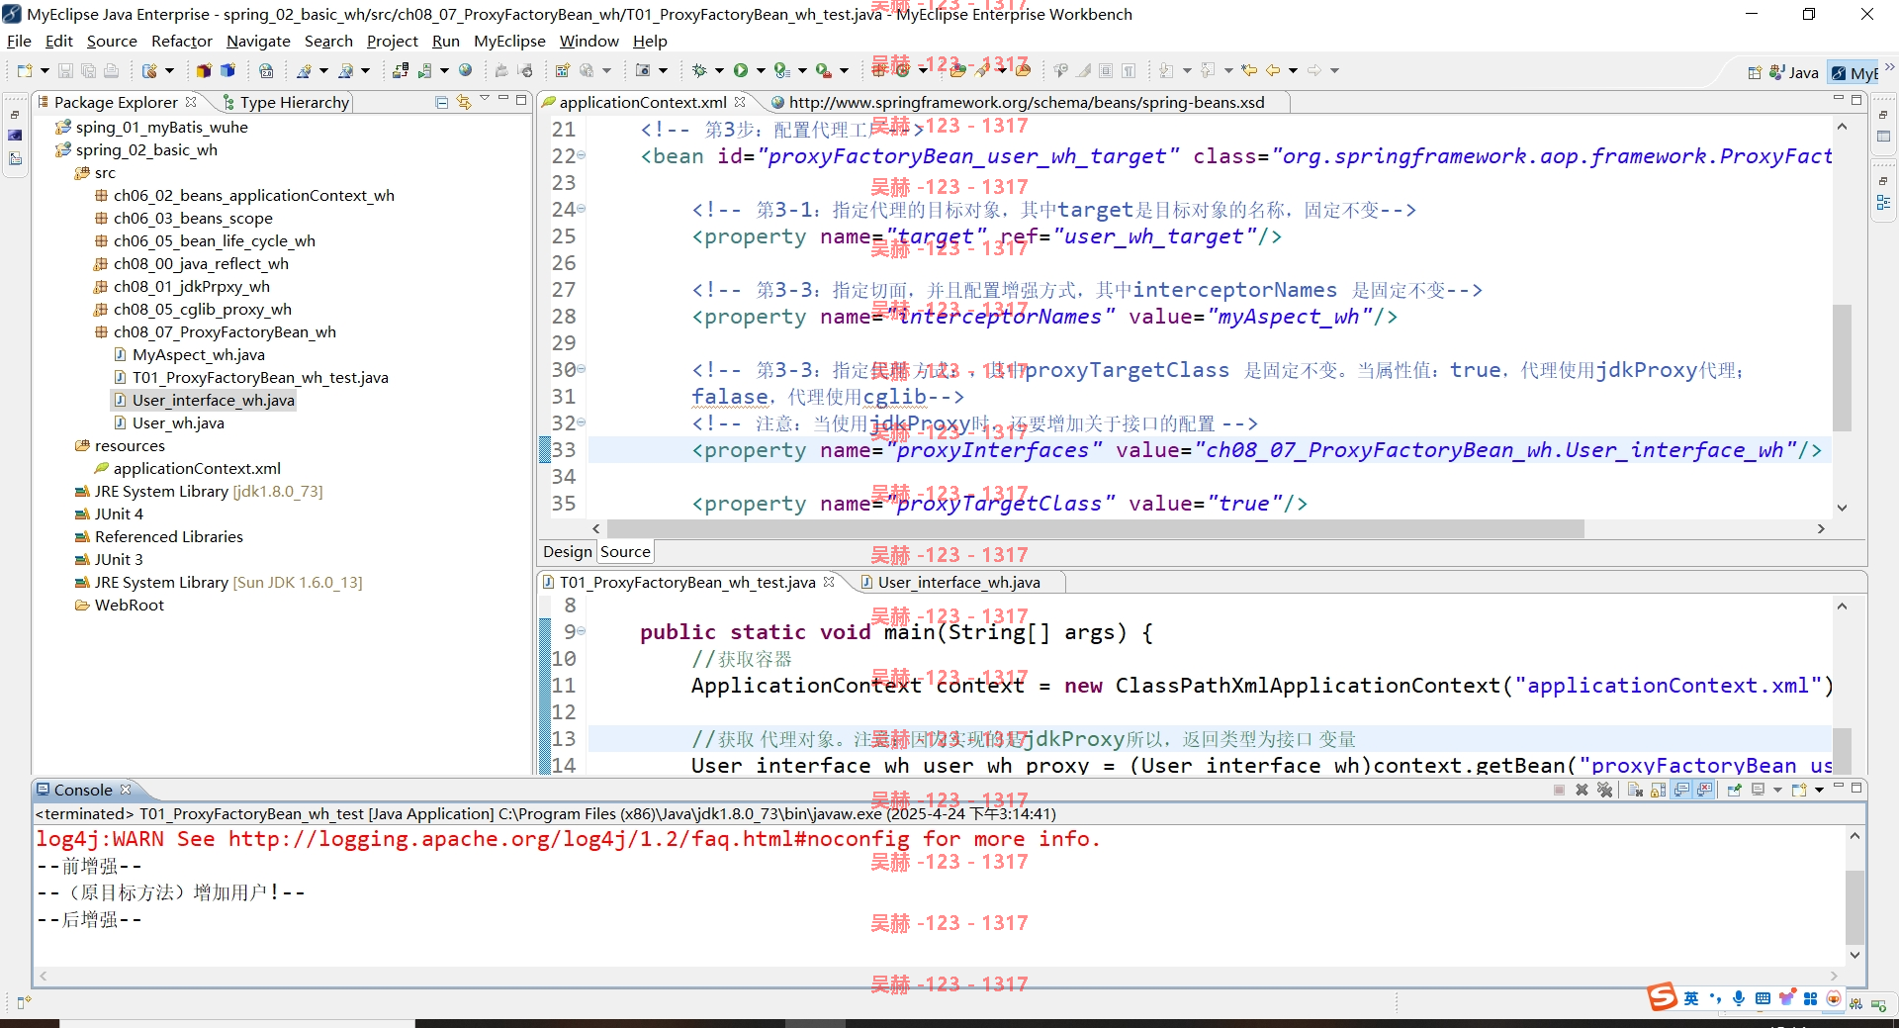Click the Clear Console icon
This screenshot has width=1899, height=1028.
coord(1635,790)
